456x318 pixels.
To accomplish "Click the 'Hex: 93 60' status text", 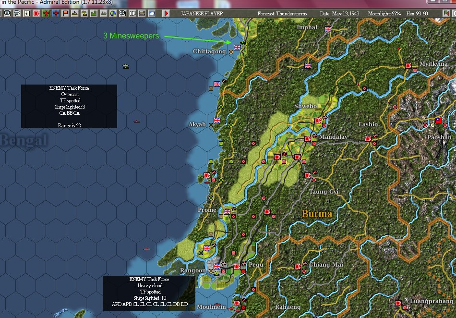I will point(417,13).
